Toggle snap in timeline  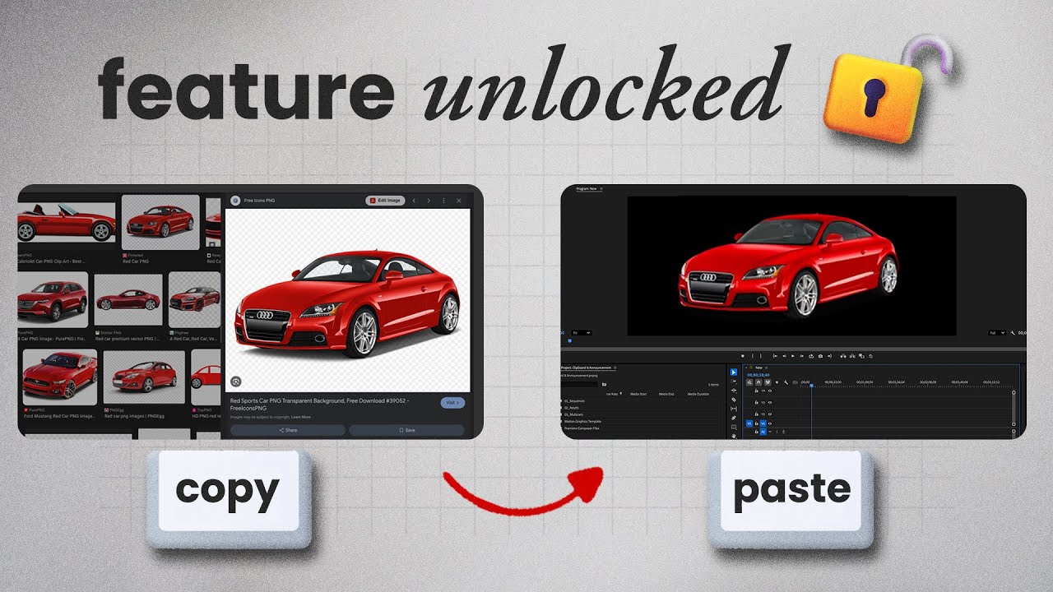pos(759,382)
